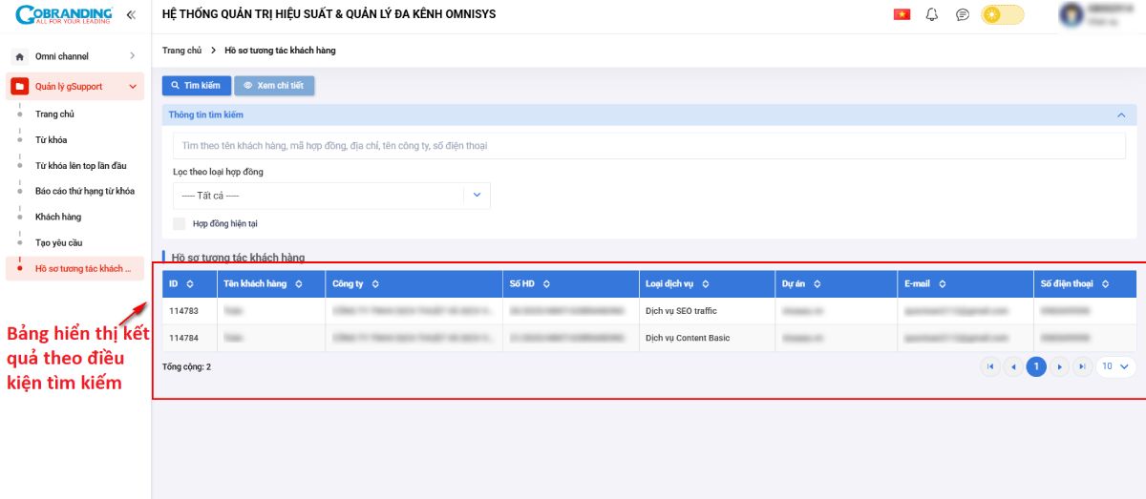Click the "Trang chủ" breadcrumb link
The image size is (1146, 499).
point(181,50)
